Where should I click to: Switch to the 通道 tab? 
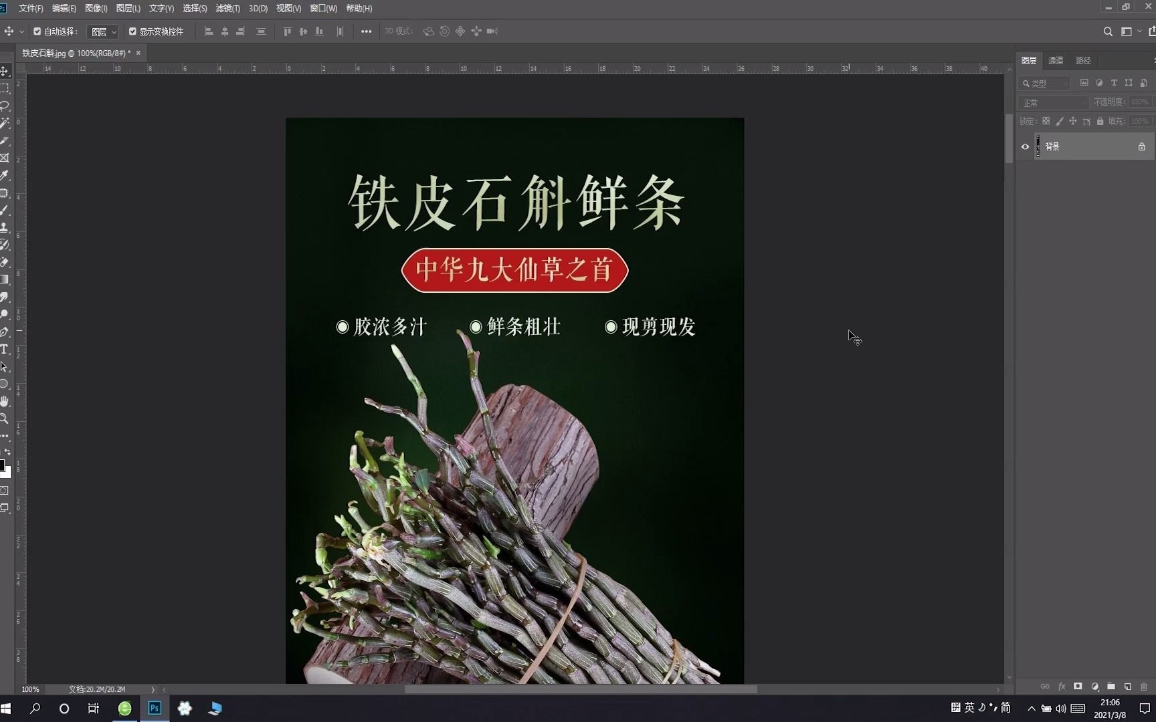point(1056,60)
